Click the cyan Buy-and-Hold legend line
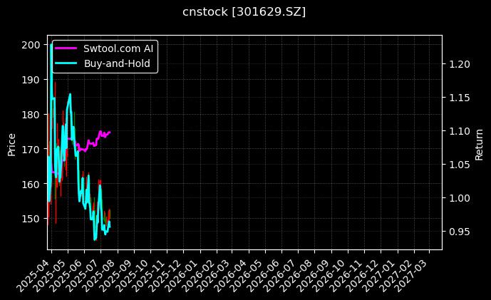491x300 pixels. [x=68, y=63]
